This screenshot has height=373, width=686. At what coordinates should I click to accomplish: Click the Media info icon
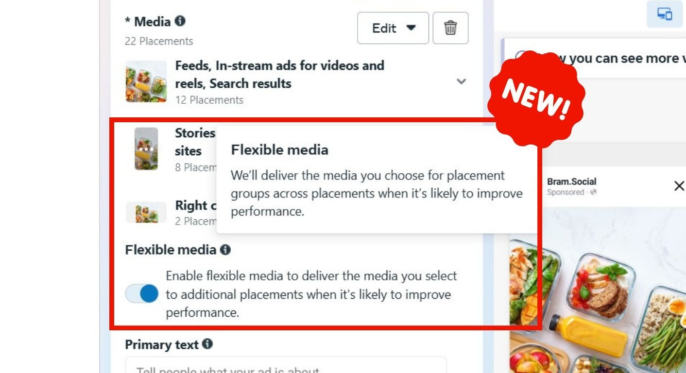tap(180, 21)
